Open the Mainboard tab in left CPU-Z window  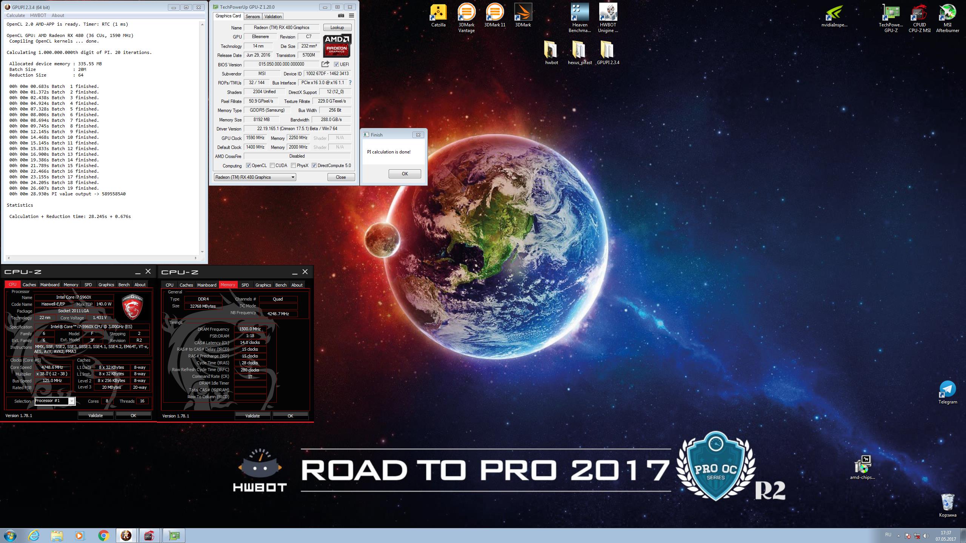coord(50,285)
